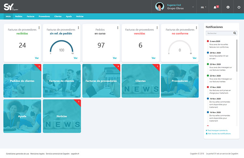Viewport: 244px width, 158px height.
Task: Expand the Grupo Obras user dropdown
Action: tap(193, 7)
